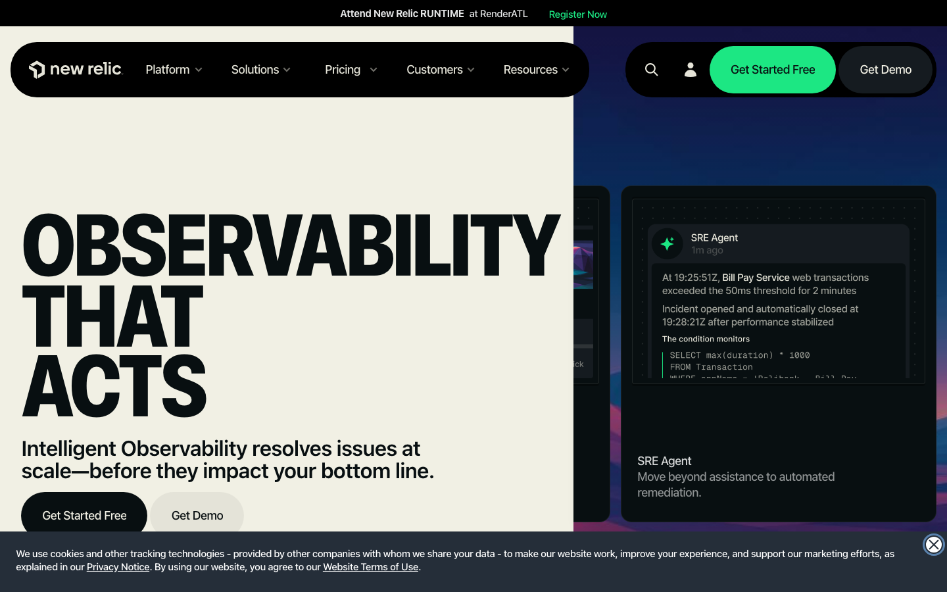Click the 'Attend New Relic RUNTIME' announcement text
The width and height of the screenshot is (947, 592).
[402, 14]
